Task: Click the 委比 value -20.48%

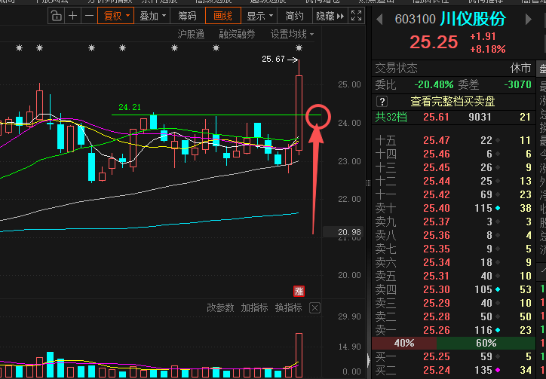Action: (434, 84)
